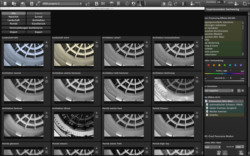Click the second icon right of film emulation dropdown
250x156 pixels.
click(243, 90)
